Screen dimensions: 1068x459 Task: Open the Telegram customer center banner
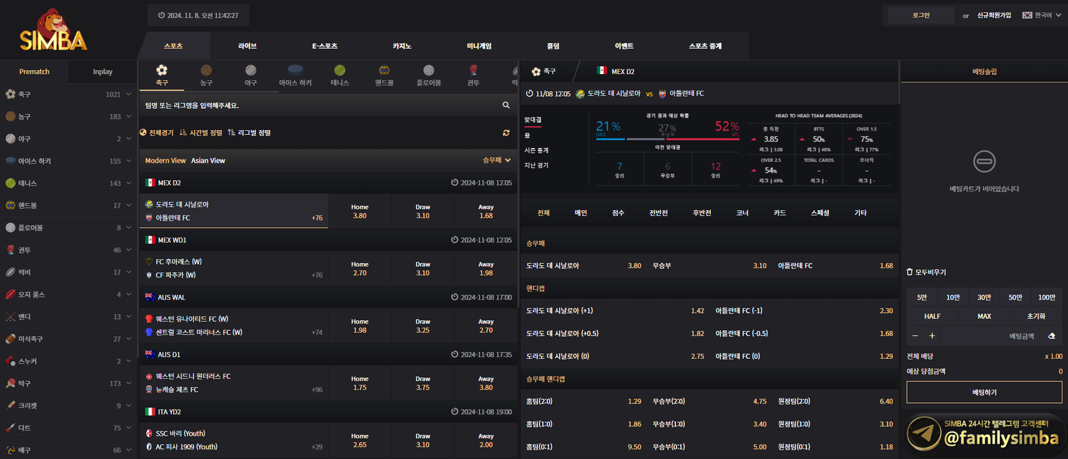pos(985,434)
